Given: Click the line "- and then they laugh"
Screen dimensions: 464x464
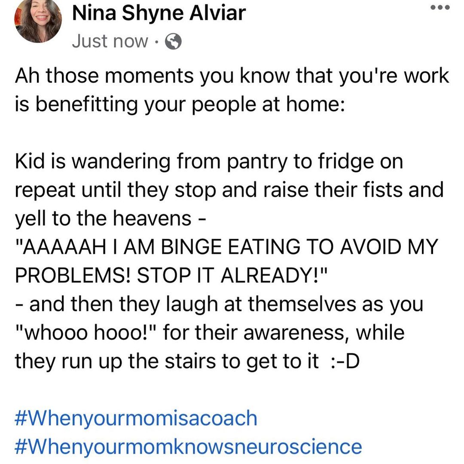Looking at the screenshot, I should [219, 304].
